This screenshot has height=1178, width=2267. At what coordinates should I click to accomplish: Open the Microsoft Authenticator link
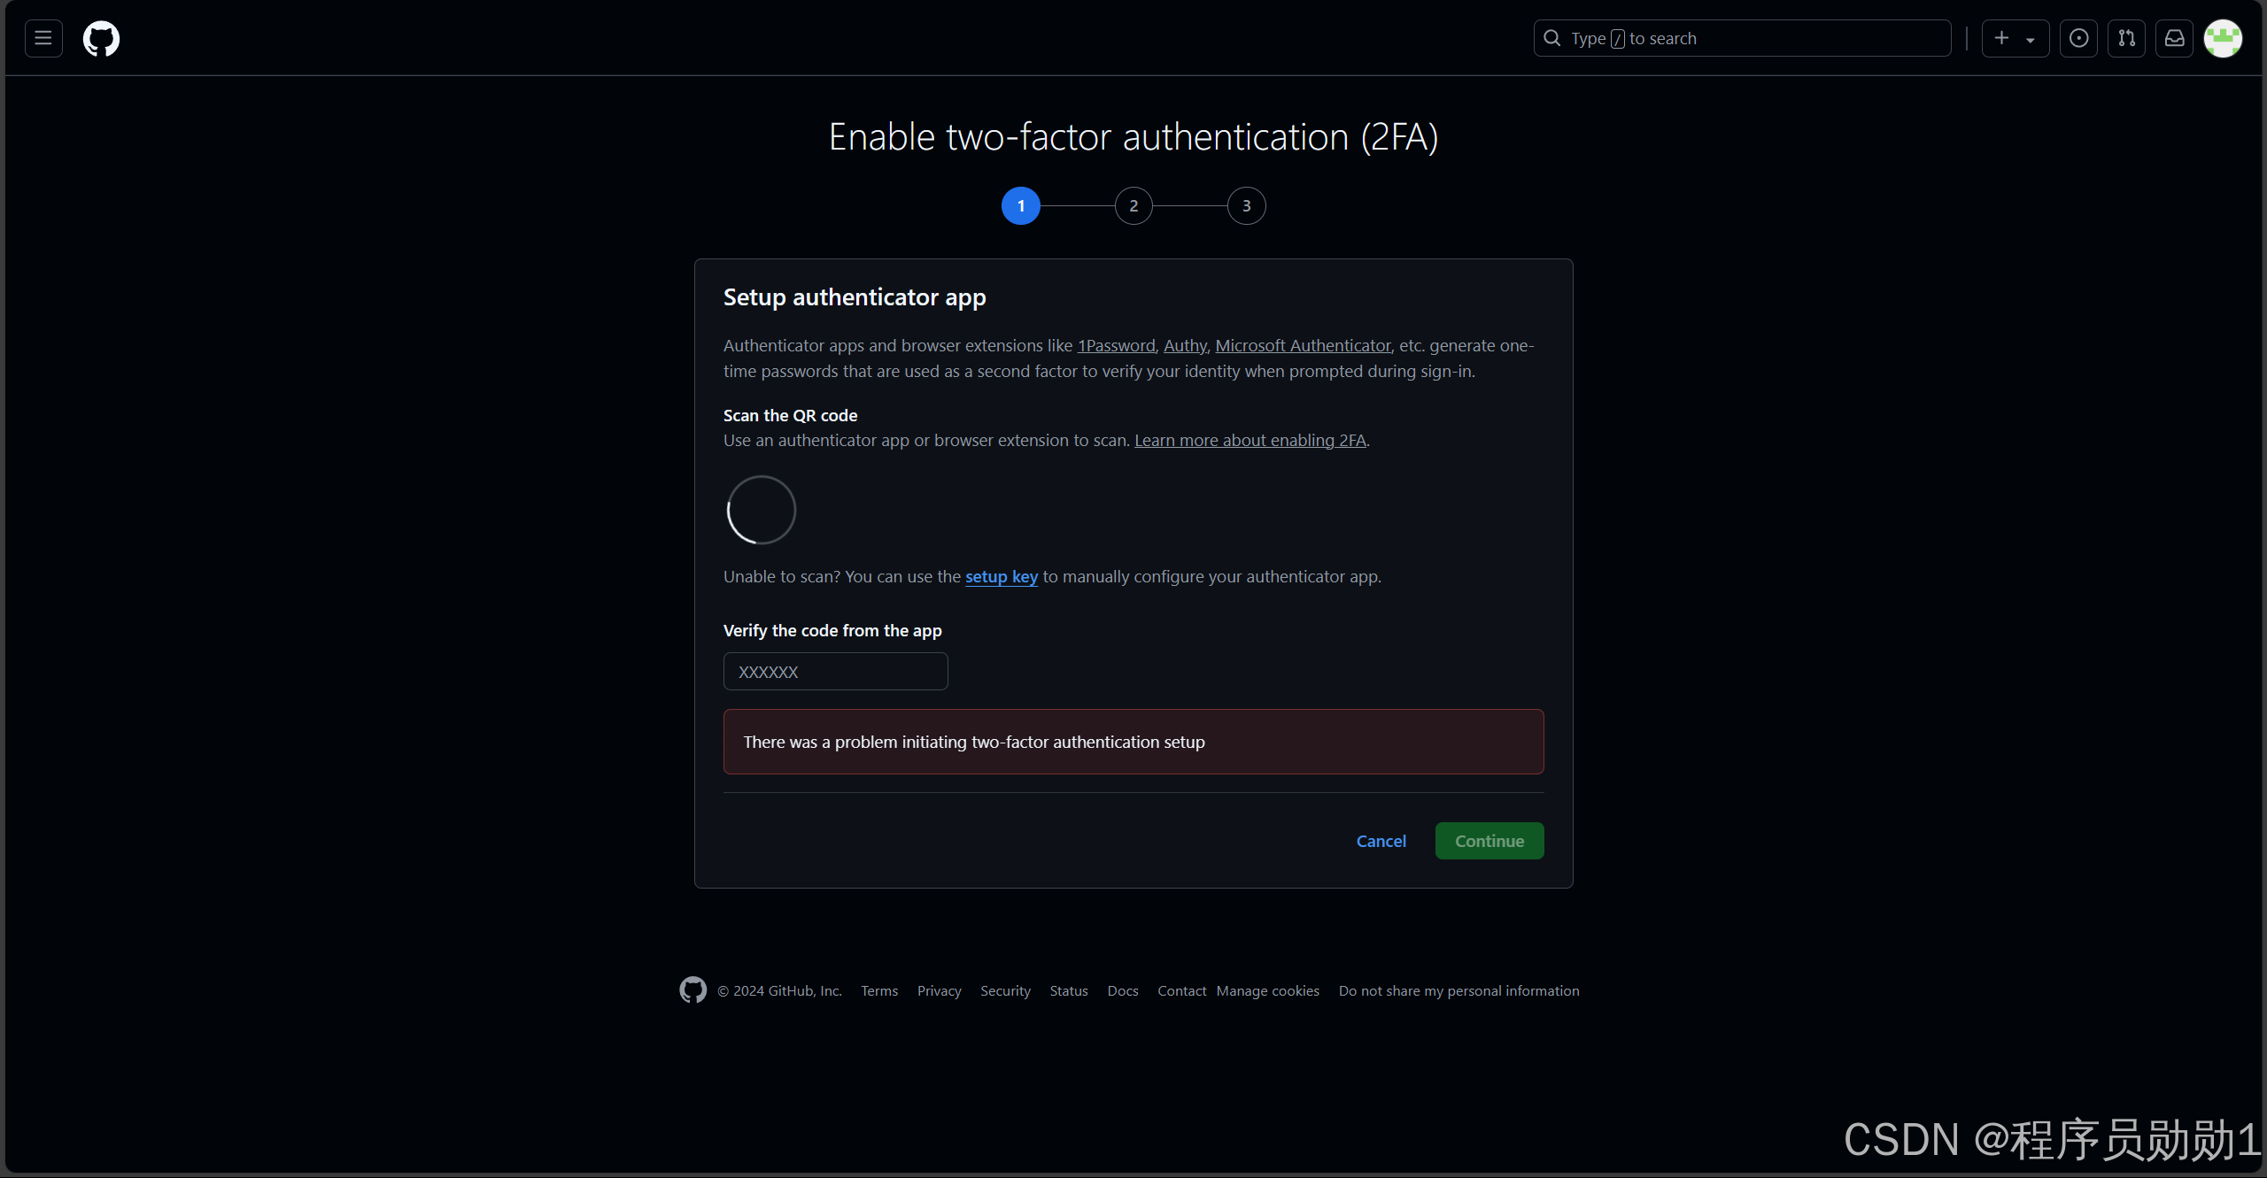click(x=1303, y=345)
